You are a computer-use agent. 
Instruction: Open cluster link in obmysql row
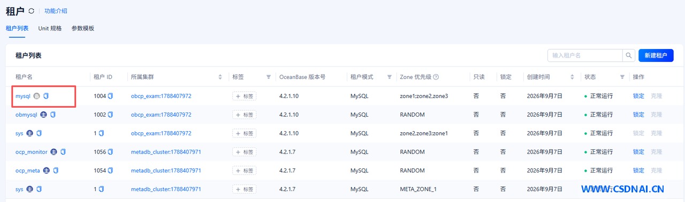(x=161, y=115)
